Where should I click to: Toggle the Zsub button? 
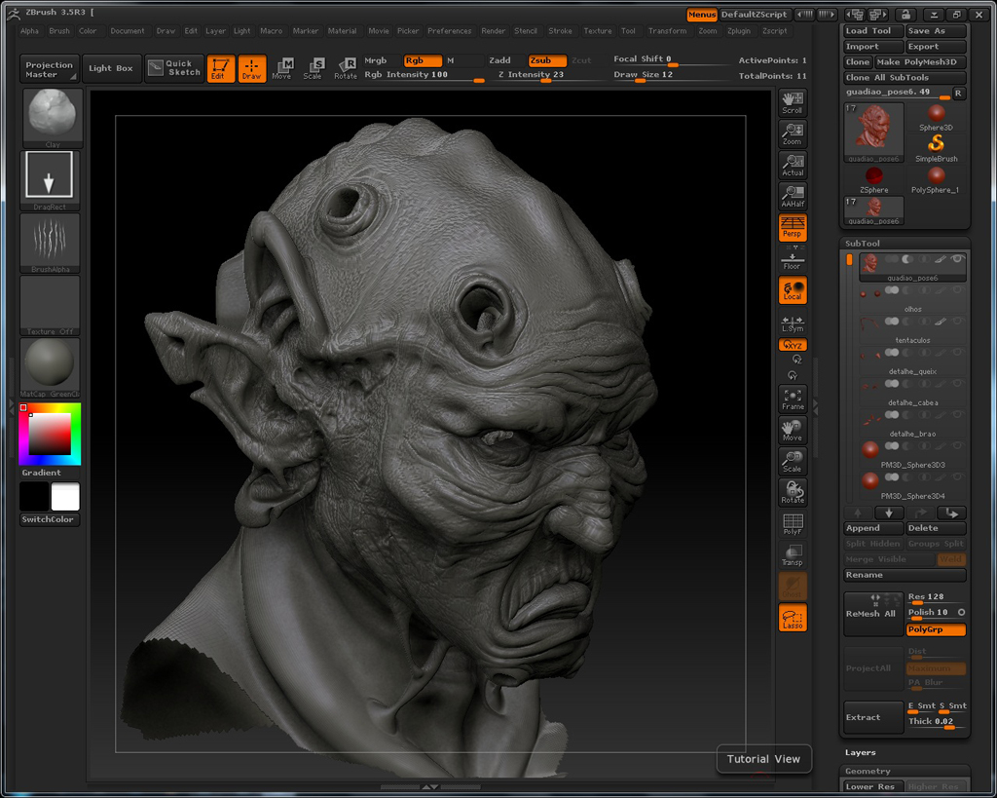[x=547, y=60]
